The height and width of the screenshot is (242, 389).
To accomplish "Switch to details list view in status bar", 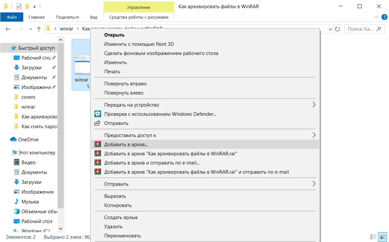I will 373,237.
